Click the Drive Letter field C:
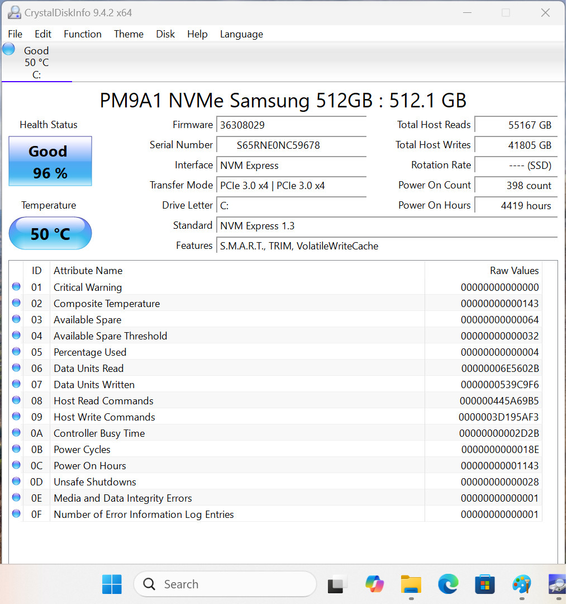The height and width of the screenshot is (604, 567). click(x=291, y=205)
